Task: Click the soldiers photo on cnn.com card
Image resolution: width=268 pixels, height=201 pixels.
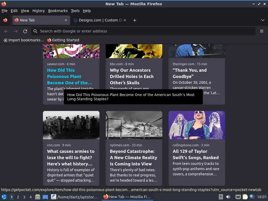Action: tap(71, 125)
